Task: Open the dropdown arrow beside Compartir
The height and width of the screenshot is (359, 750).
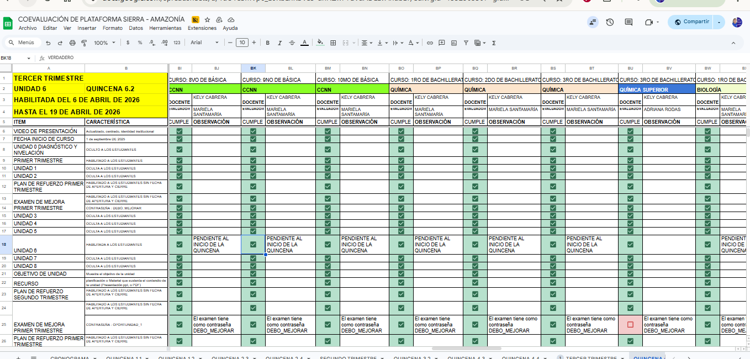Action: pos(719,22)
